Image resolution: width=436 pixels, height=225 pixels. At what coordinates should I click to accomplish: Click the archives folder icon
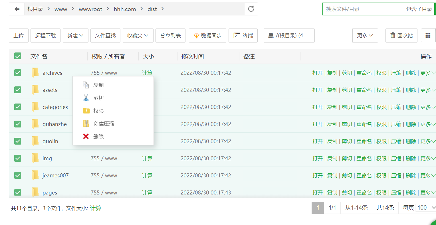click(35, 73)
